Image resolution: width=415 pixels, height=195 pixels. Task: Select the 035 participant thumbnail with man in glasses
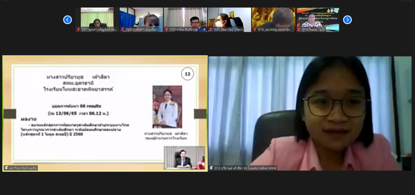pos(185,18)
